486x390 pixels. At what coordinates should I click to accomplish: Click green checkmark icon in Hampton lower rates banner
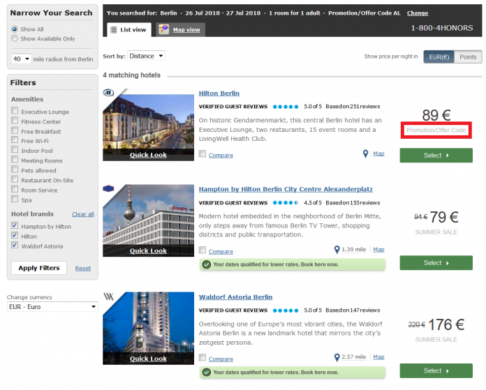[207, 264]
